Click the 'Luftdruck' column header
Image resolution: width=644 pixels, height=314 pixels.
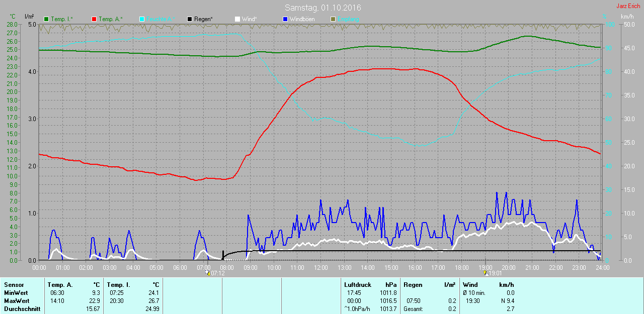[x=357, y=285]
